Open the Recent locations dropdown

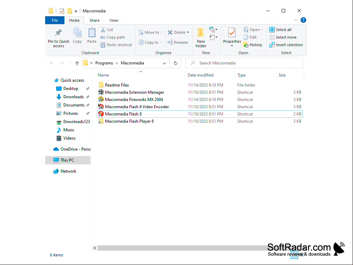[70, 63]
